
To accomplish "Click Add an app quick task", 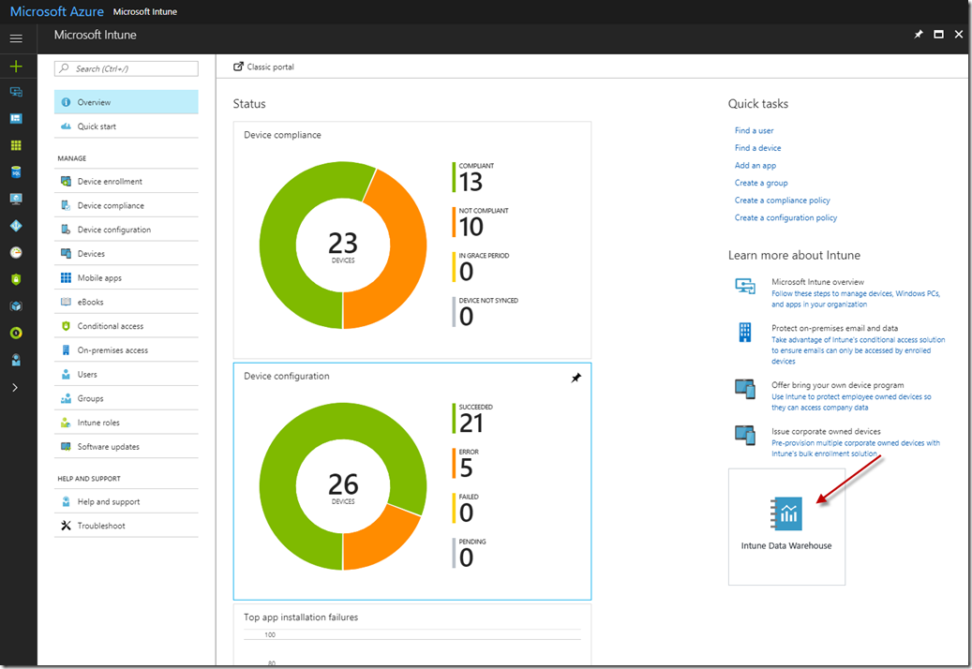I will 755,166.
